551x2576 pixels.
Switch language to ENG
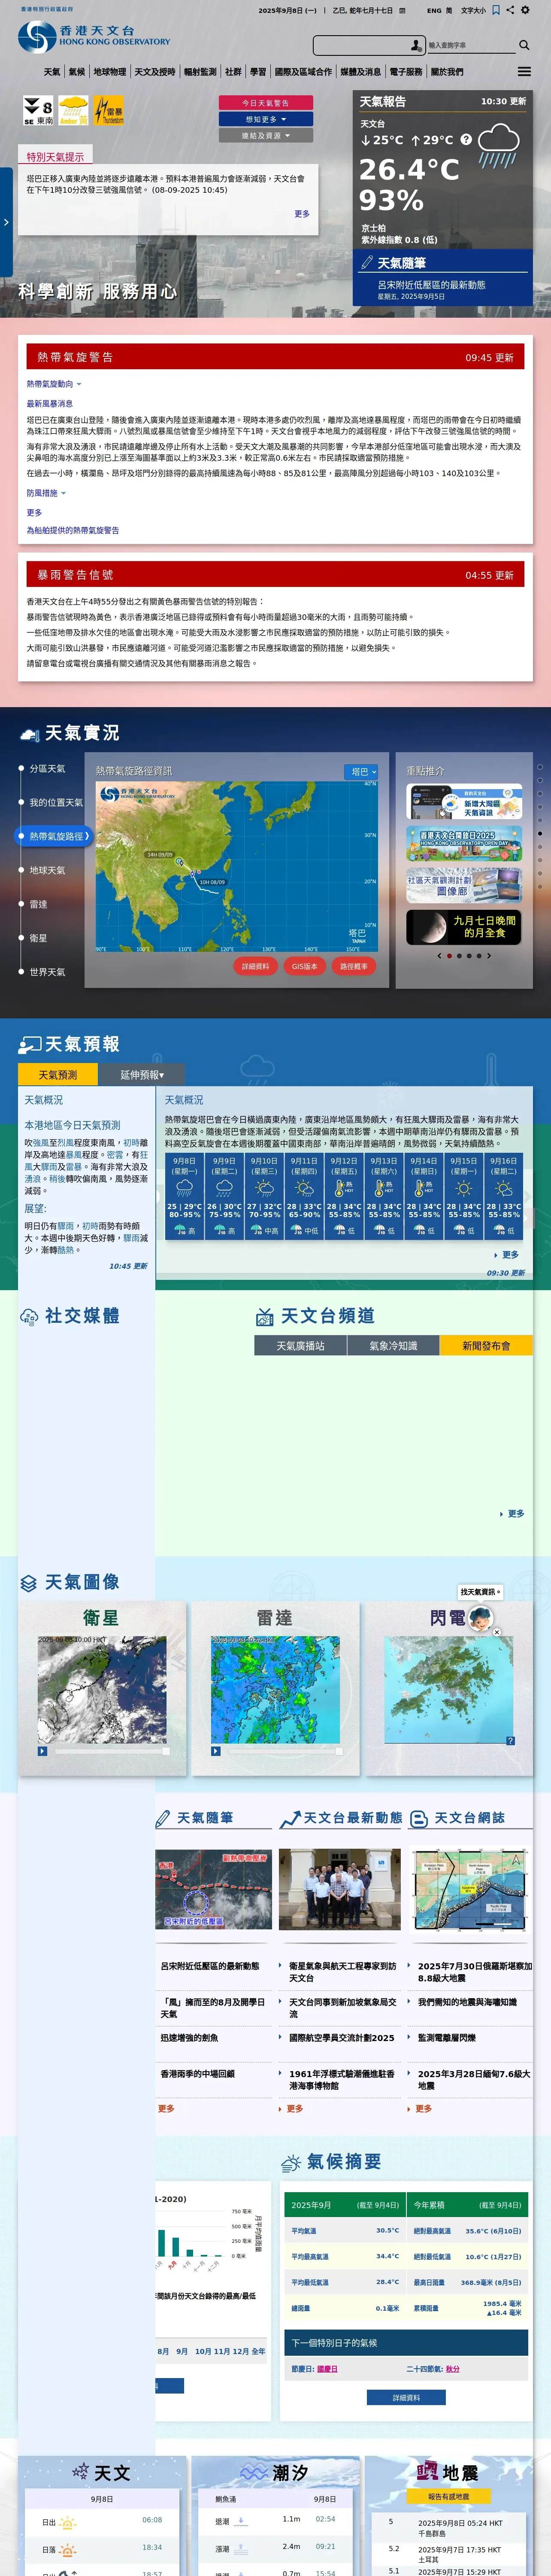pos(434,10)
